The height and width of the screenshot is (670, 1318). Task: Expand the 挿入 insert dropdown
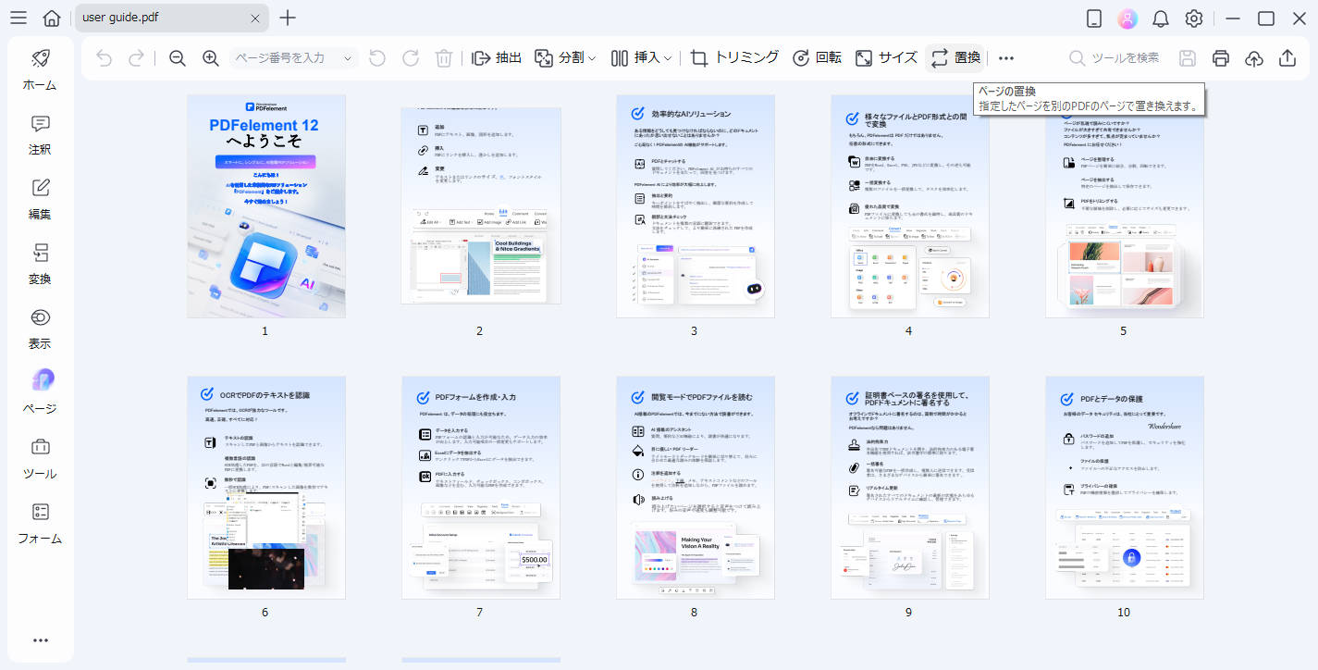(642, 57)
